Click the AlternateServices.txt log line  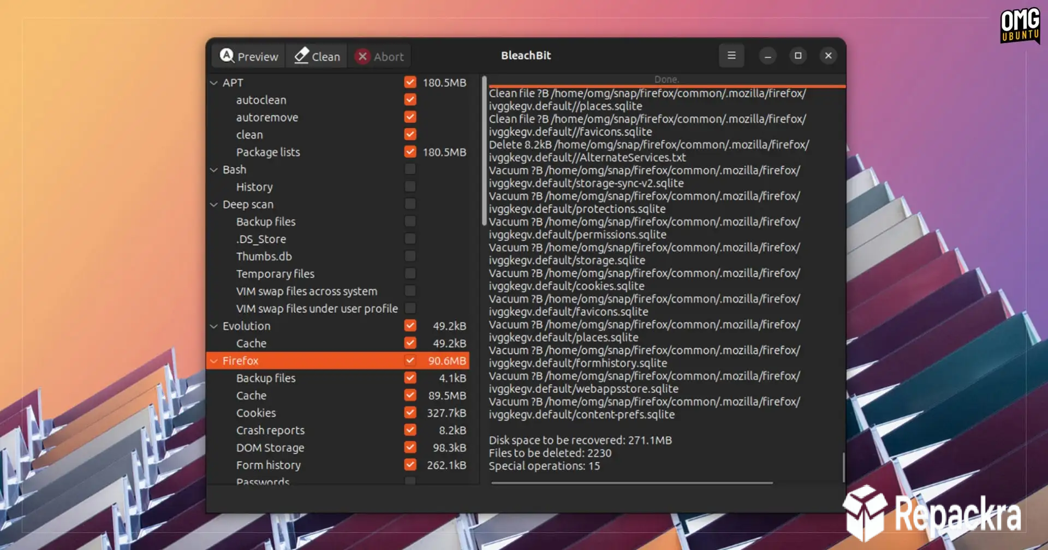click(x=649, y=151)
